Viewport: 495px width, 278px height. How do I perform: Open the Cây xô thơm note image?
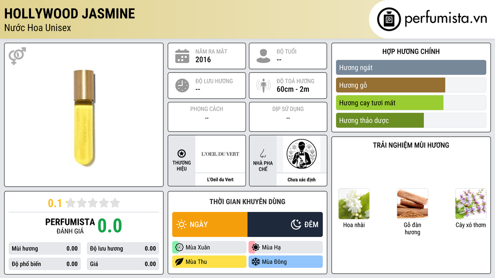(x=471, y=204)
